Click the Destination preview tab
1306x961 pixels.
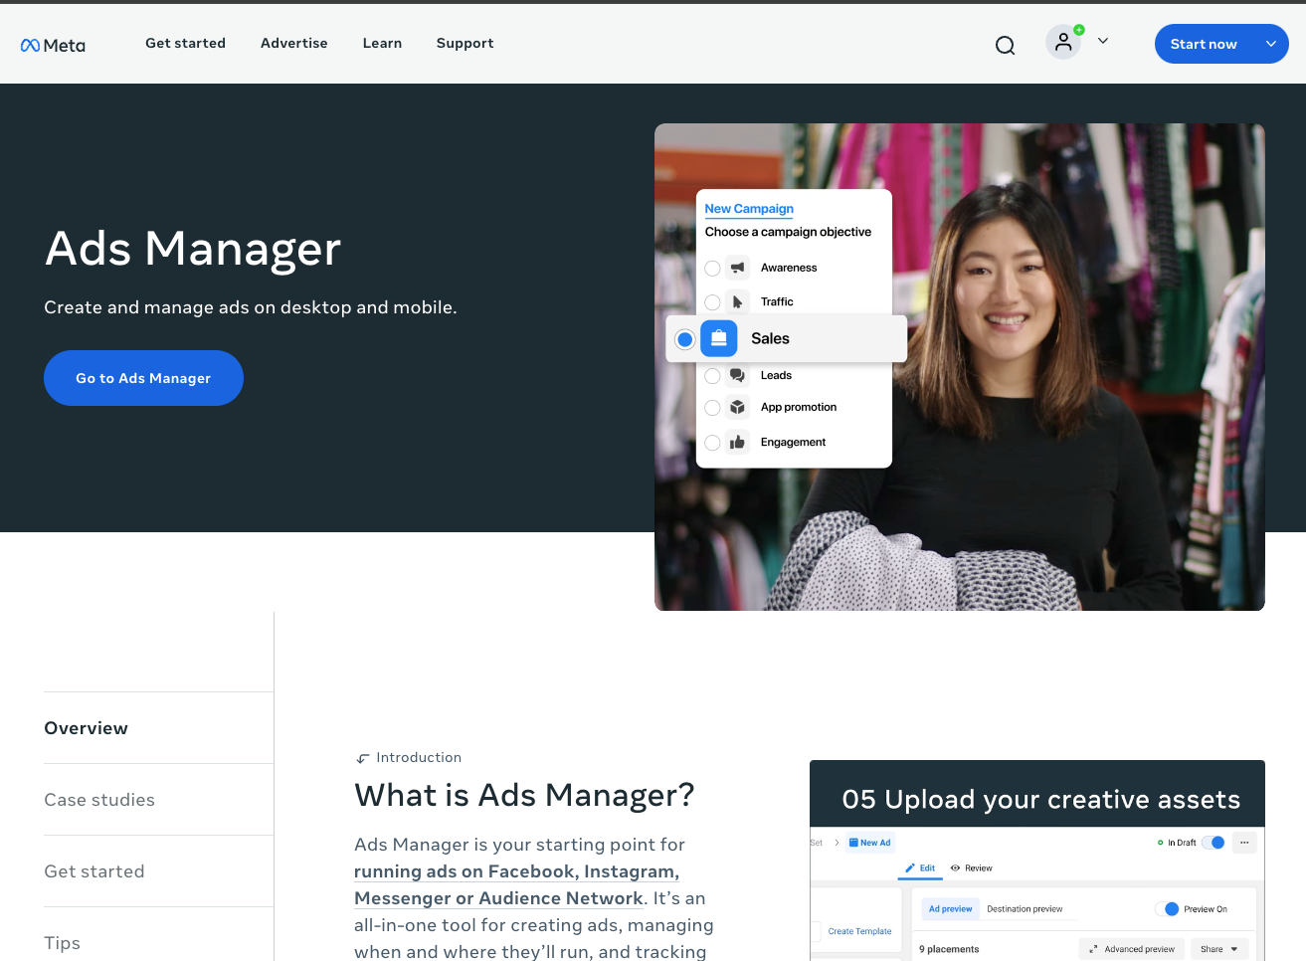click(1025, 909)
